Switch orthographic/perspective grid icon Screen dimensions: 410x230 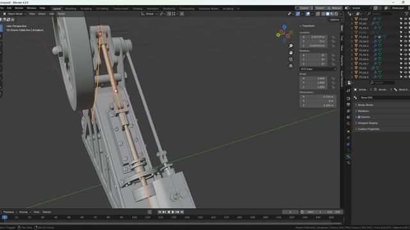pyautogui.click(x=291, y=66)
